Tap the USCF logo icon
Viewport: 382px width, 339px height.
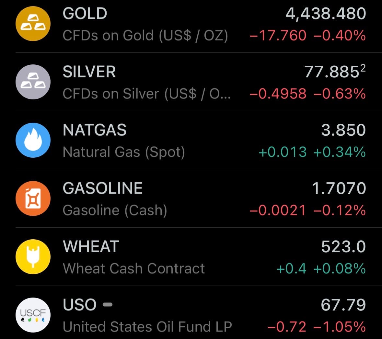pyautogui.click(x=33, y=315)
